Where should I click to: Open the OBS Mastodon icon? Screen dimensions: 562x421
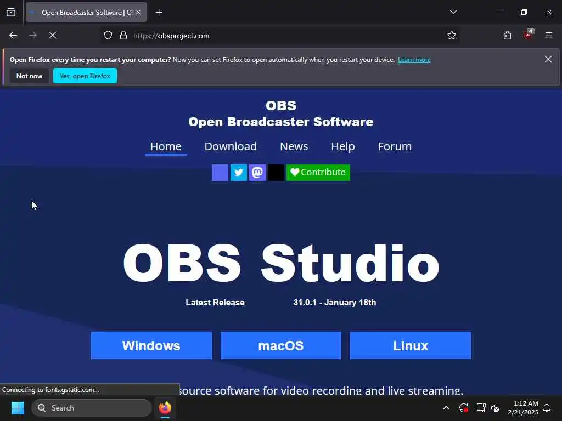tap(257, 173)
